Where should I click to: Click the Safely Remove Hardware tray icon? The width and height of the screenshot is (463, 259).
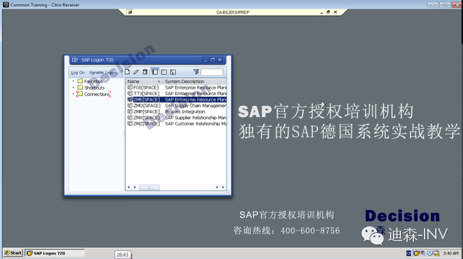(423, 253)
